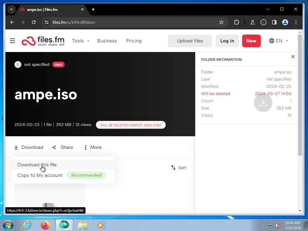Reload the current page
308x231 pixels.
point(34,22)
